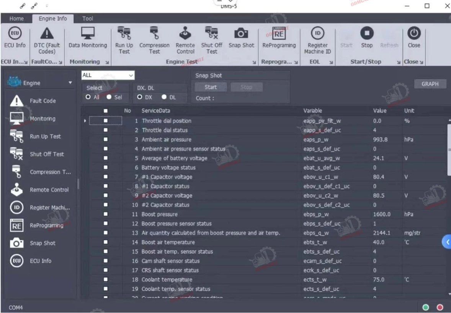This screenshot has width=451, height=313.
Task: Check the Boost pressure row checkbox
Action: (106, 214)
